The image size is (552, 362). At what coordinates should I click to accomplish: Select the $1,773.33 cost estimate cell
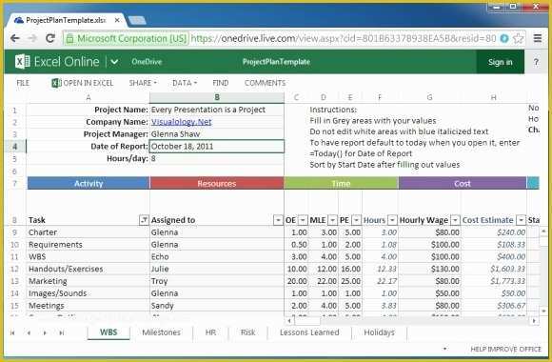coord(494,281)
